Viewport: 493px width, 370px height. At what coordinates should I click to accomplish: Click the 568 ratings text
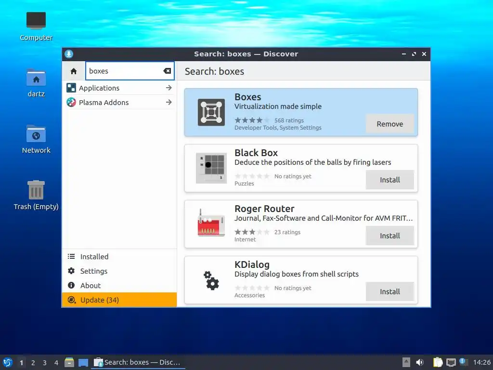(289, 120)
